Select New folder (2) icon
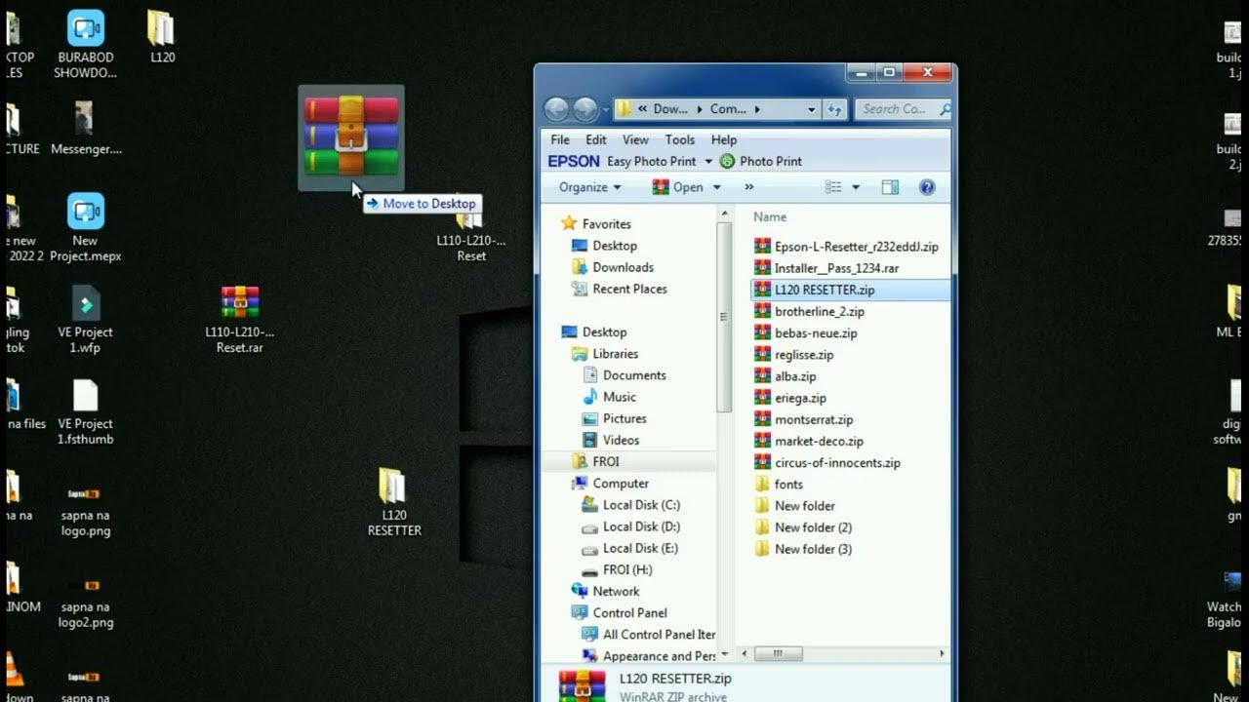The height and width of the screenshot is (702, 1249). pos(762,527)
